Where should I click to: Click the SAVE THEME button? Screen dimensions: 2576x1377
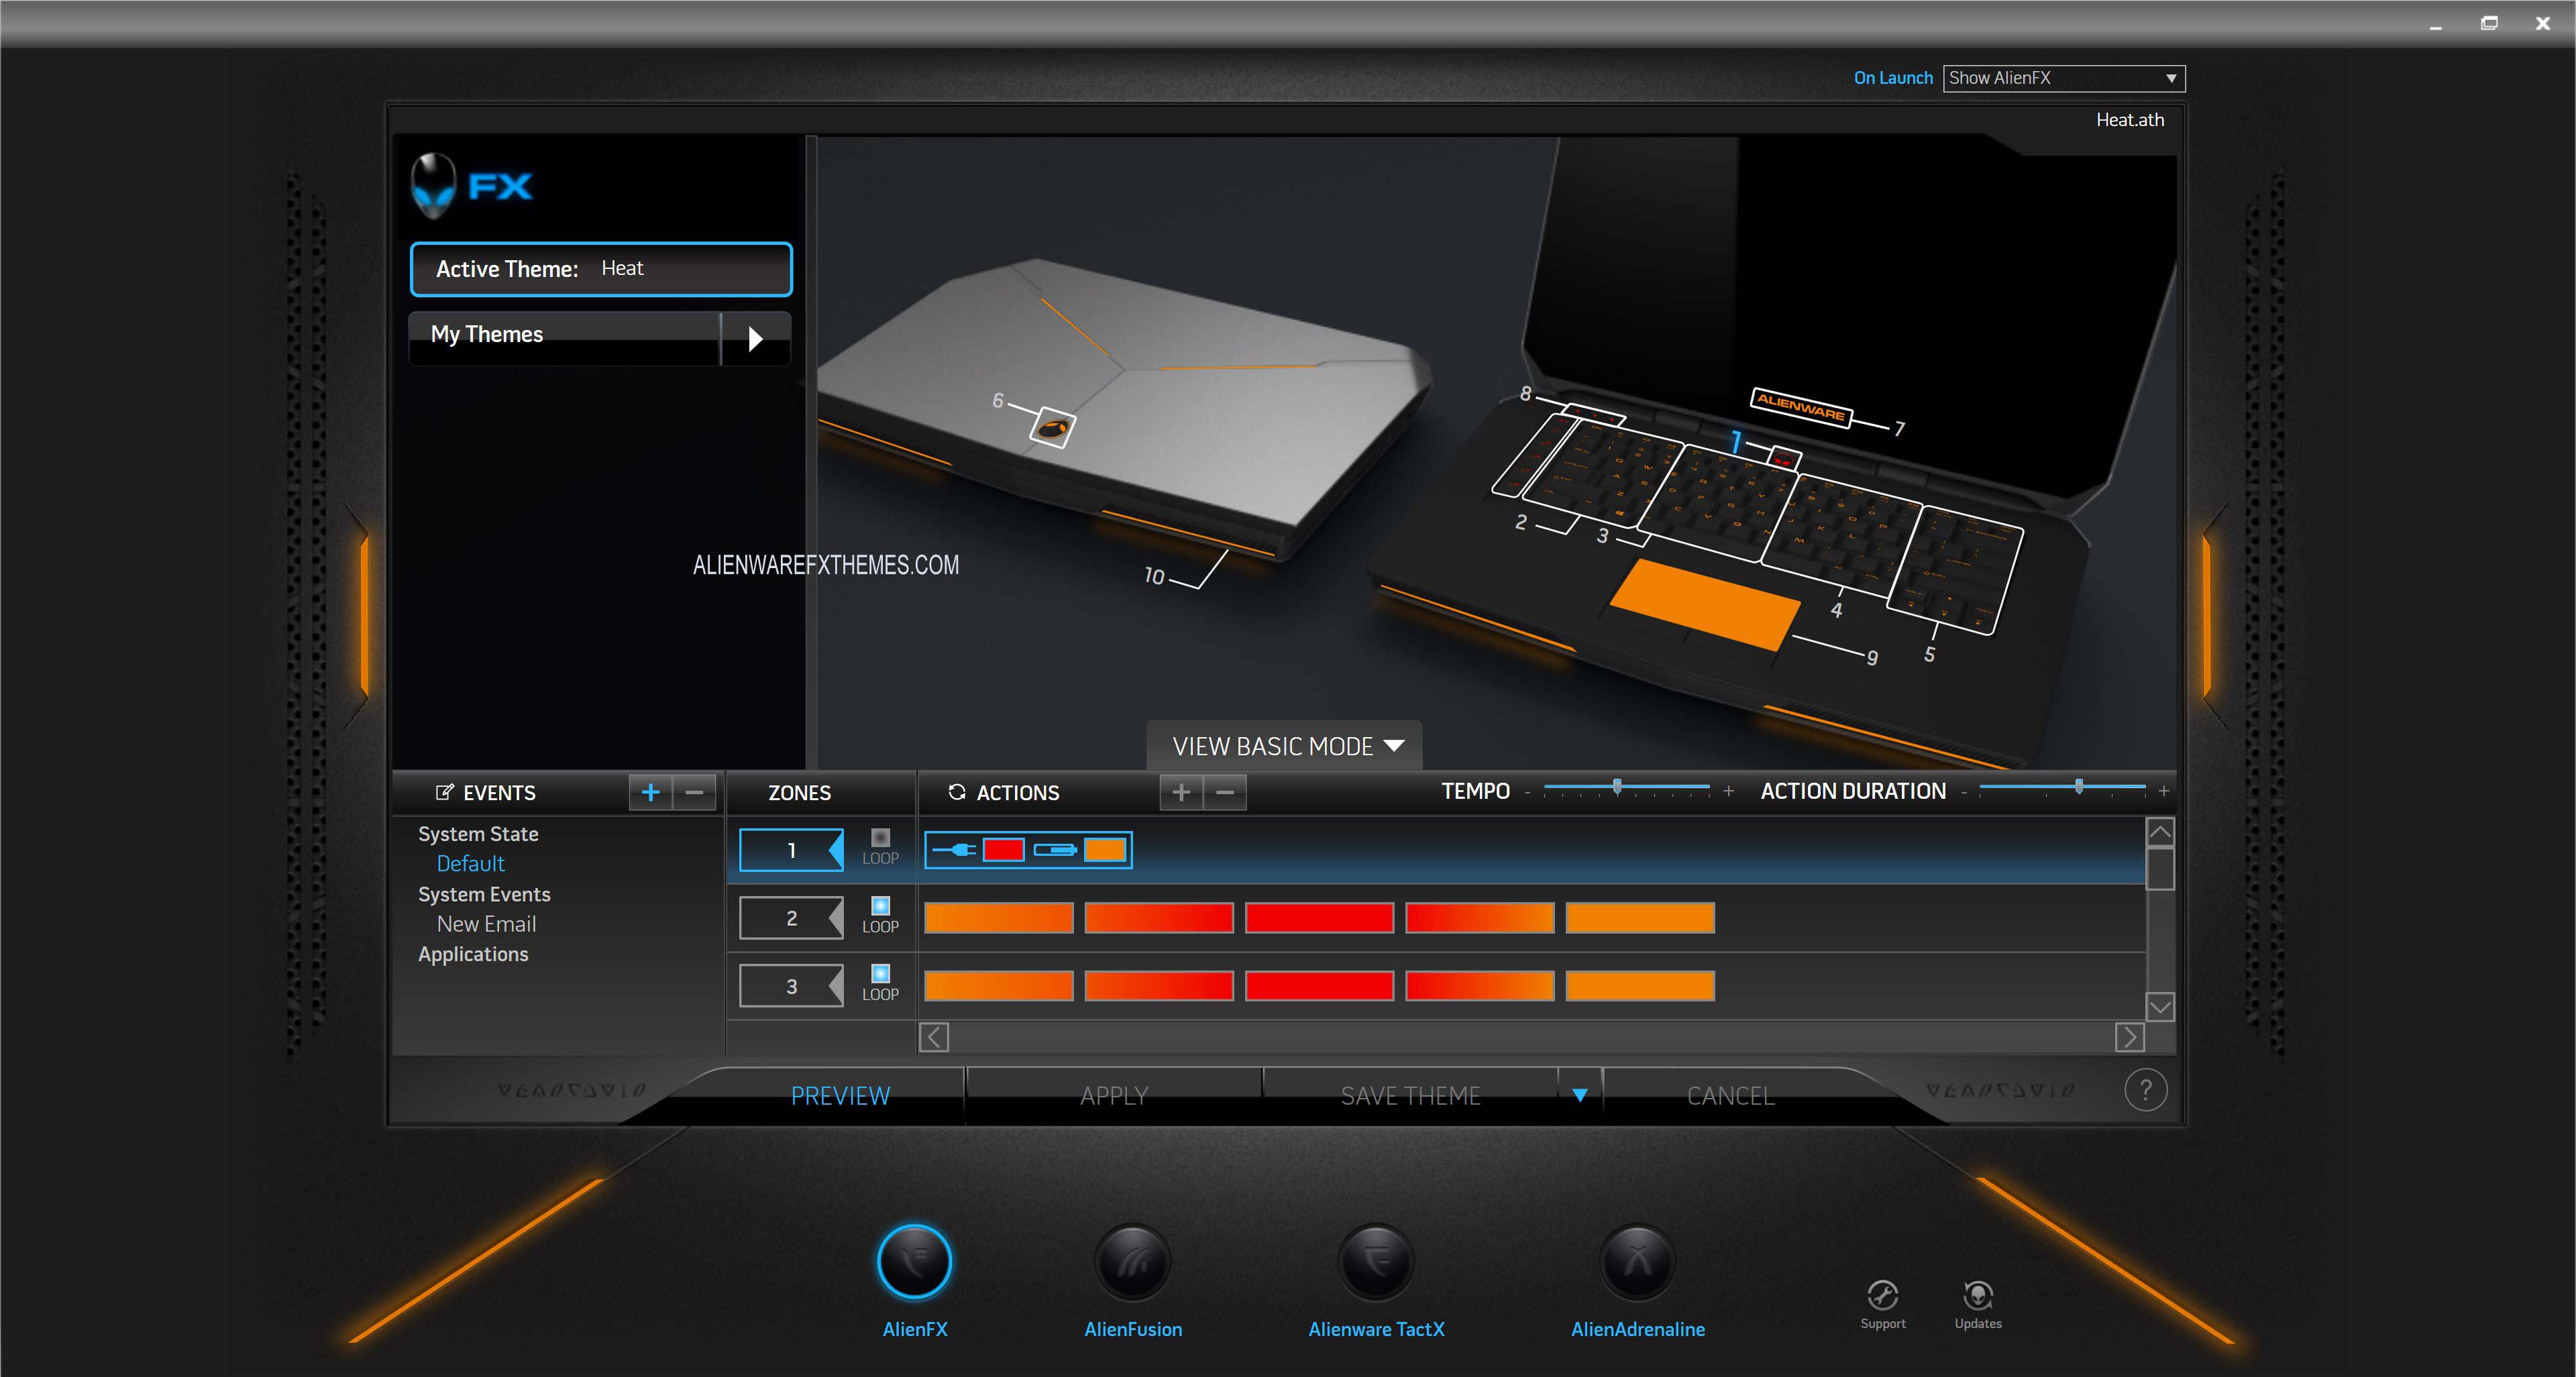[x=1410, y=1096]
